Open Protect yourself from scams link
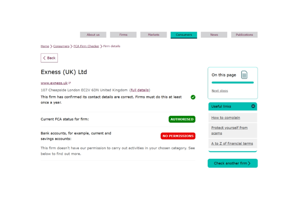The height and width of the screenshot is (199, 299). [x=230, y=131]
